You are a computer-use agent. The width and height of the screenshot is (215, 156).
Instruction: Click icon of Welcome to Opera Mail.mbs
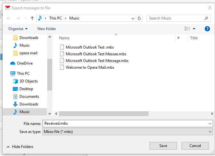62,67
